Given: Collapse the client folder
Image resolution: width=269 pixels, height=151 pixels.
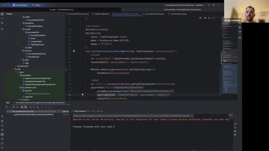Looking at the screenshot, I should point(21,17).
